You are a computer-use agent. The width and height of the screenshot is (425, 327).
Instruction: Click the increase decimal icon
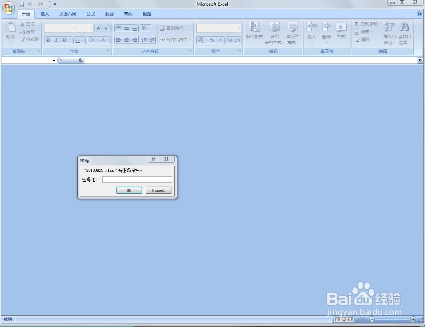(x=229, y=40)
